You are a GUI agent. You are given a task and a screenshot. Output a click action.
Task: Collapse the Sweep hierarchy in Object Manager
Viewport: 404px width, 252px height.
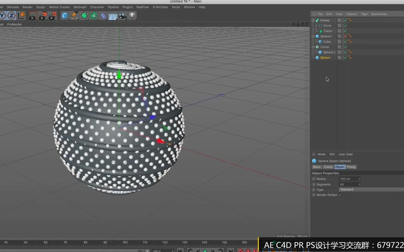(x=313, y=20)
